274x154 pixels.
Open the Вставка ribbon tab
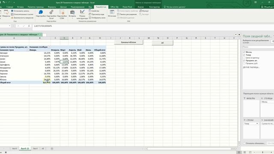21,7
